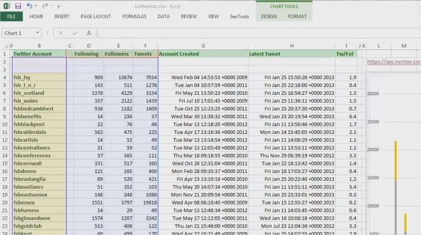
Task: Click the Select All corner triangle
Action: click(x=6, y=46)
